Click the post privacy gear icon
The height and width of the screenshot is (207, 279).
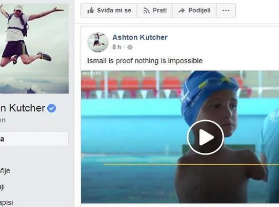pyautogui.click(x=130, y=47)
